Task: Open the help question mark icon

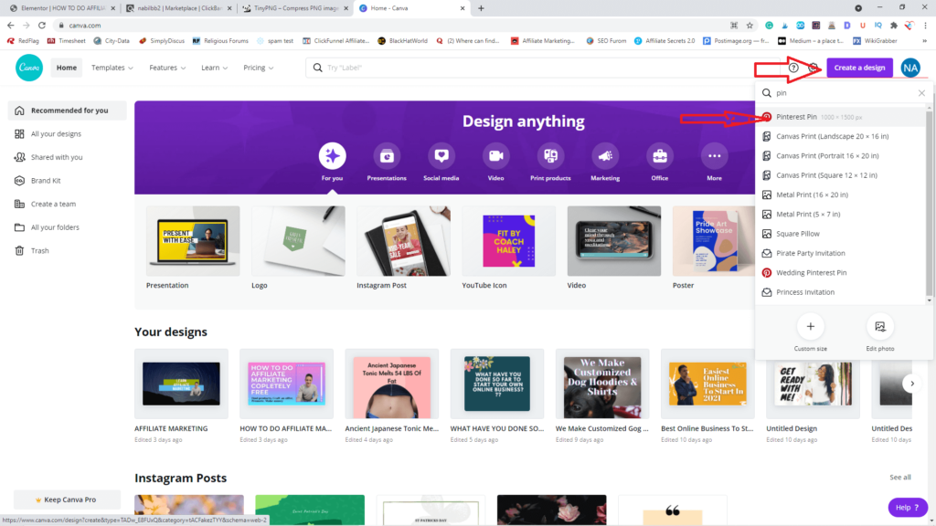Action: [793, 68]
